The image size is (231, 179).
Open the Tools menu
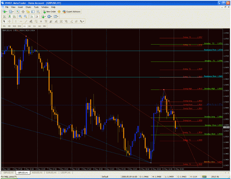click(36, 7)
